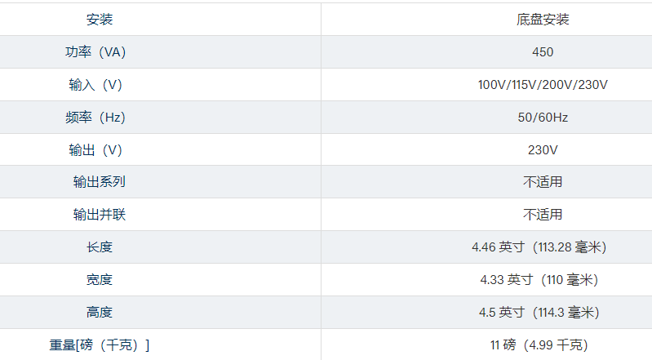Viewport: 652px width, 360px height.
Task: Select the 11 磅 weight value
Action: click(x=539, y=345)
